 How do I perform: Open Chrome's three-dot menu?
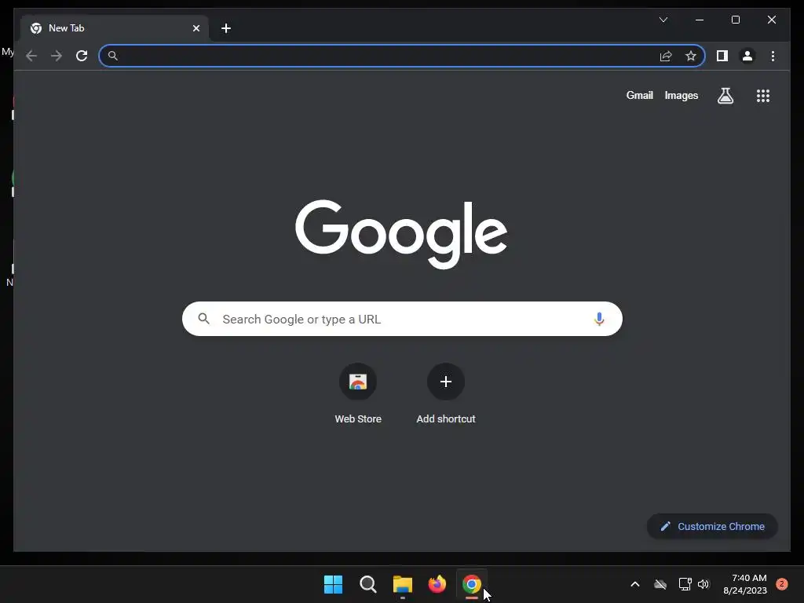(773, 56)
